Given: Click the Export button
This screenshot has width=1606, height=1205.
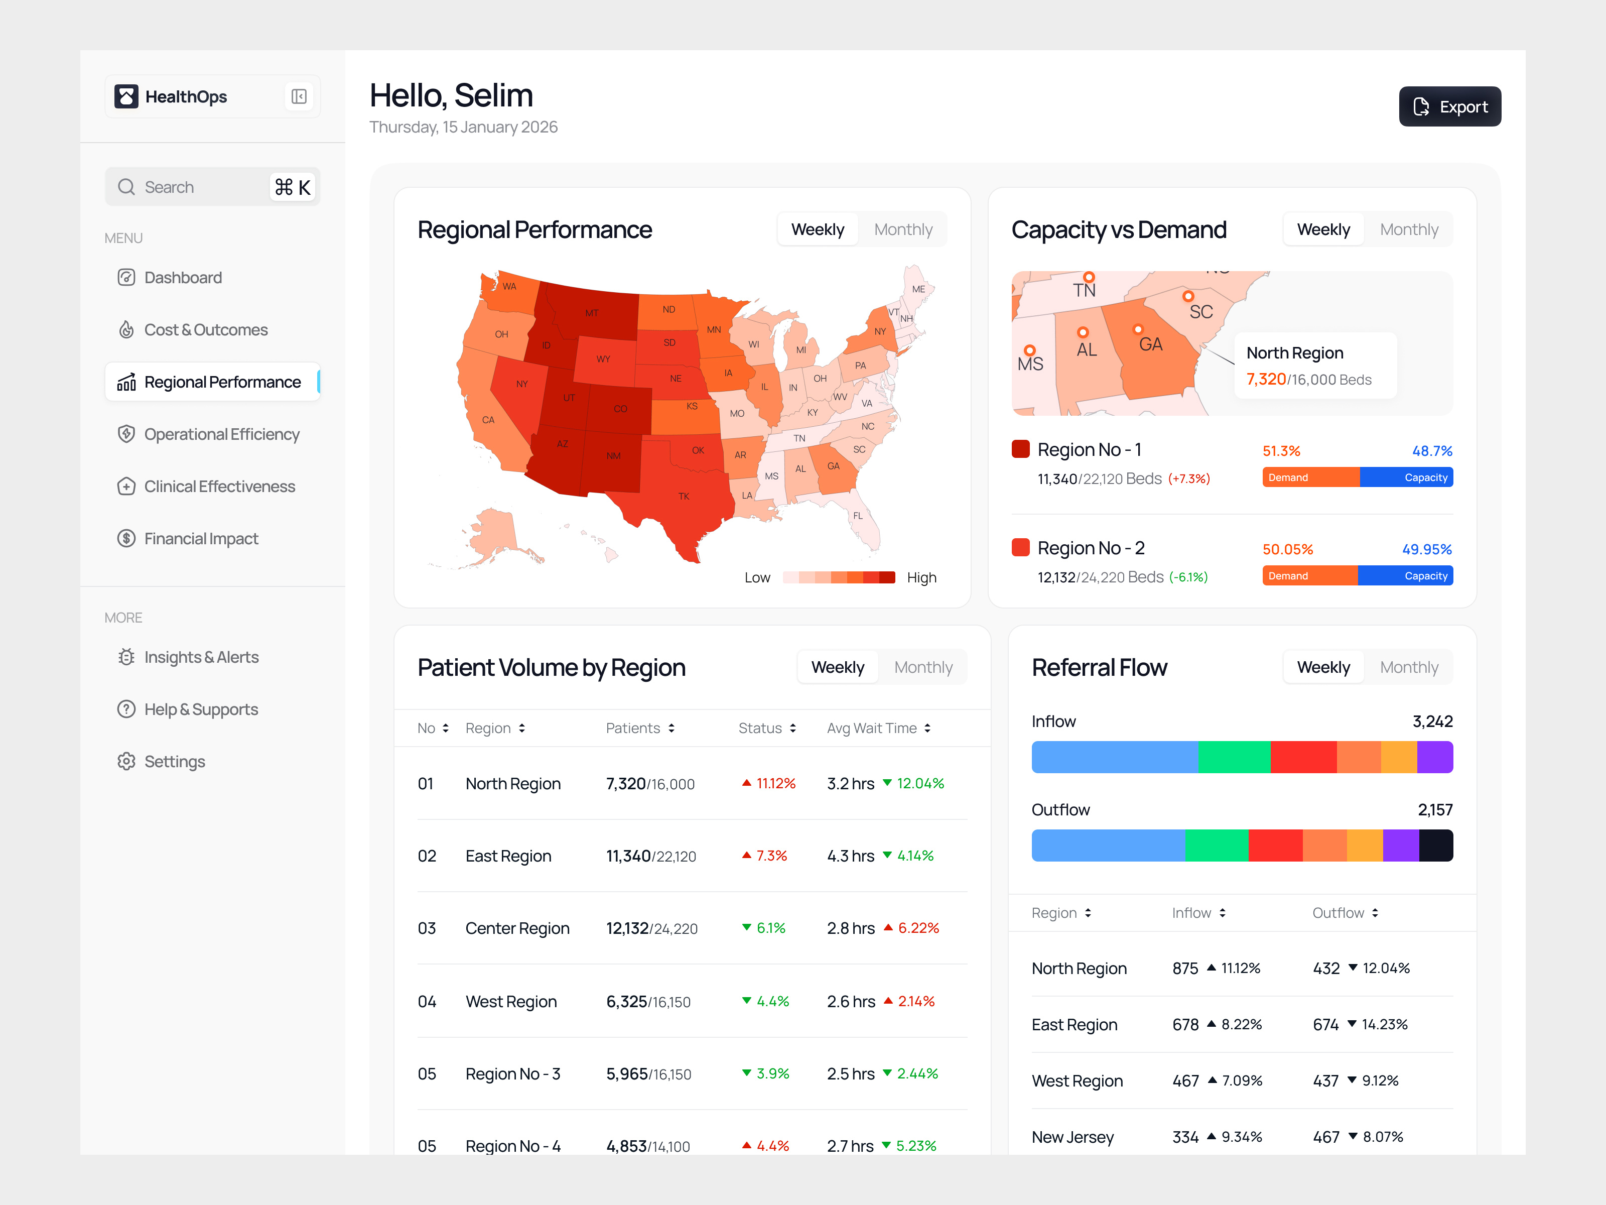Looking at the screenshot, I should coord(1449,107).
